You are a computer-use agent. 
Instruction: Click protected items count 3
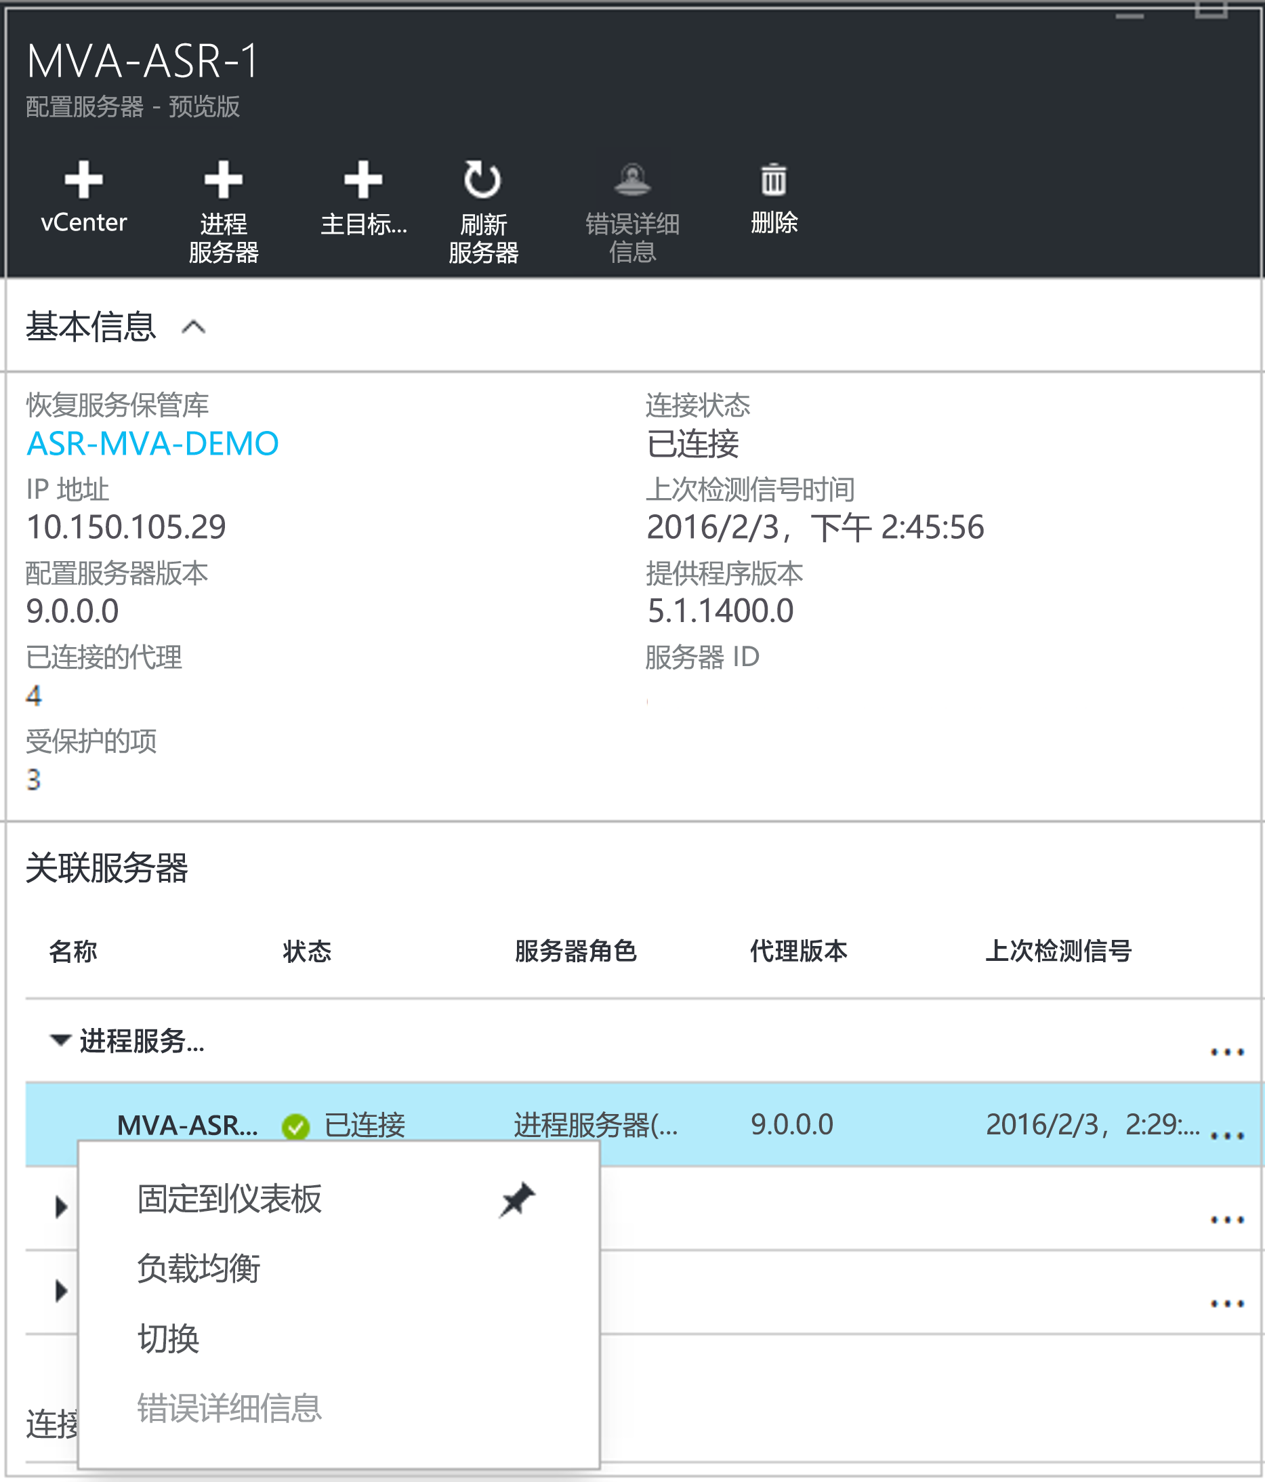click(34, 779)
